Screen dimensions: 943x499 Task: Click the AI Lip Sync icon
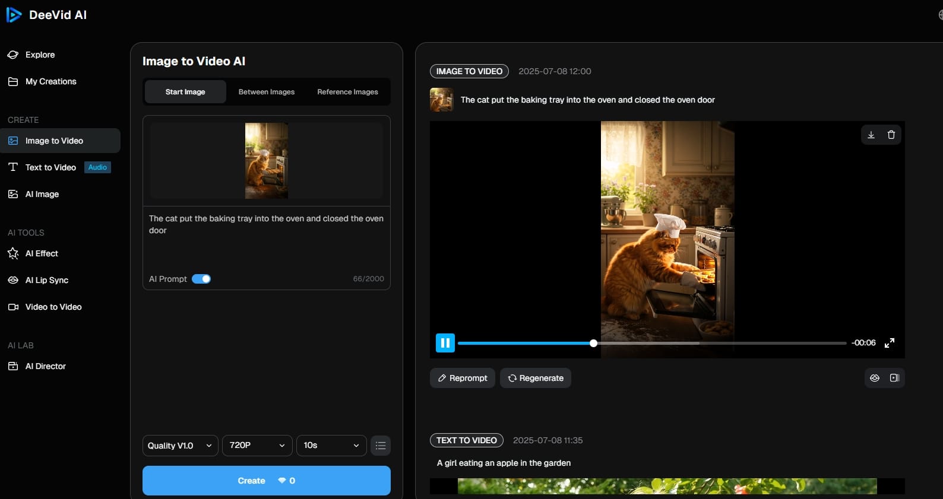click(13, 280)
